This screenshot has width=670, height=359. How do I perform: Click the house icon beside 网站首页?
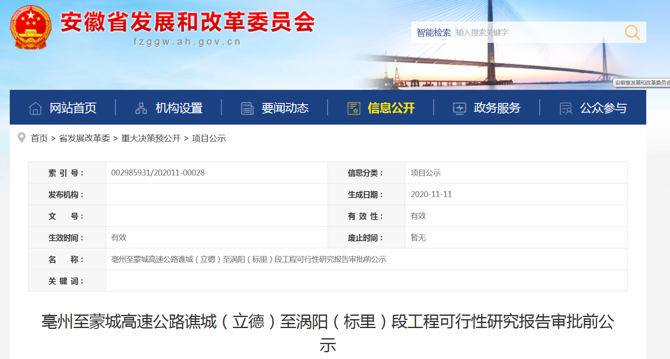[35, 109]
